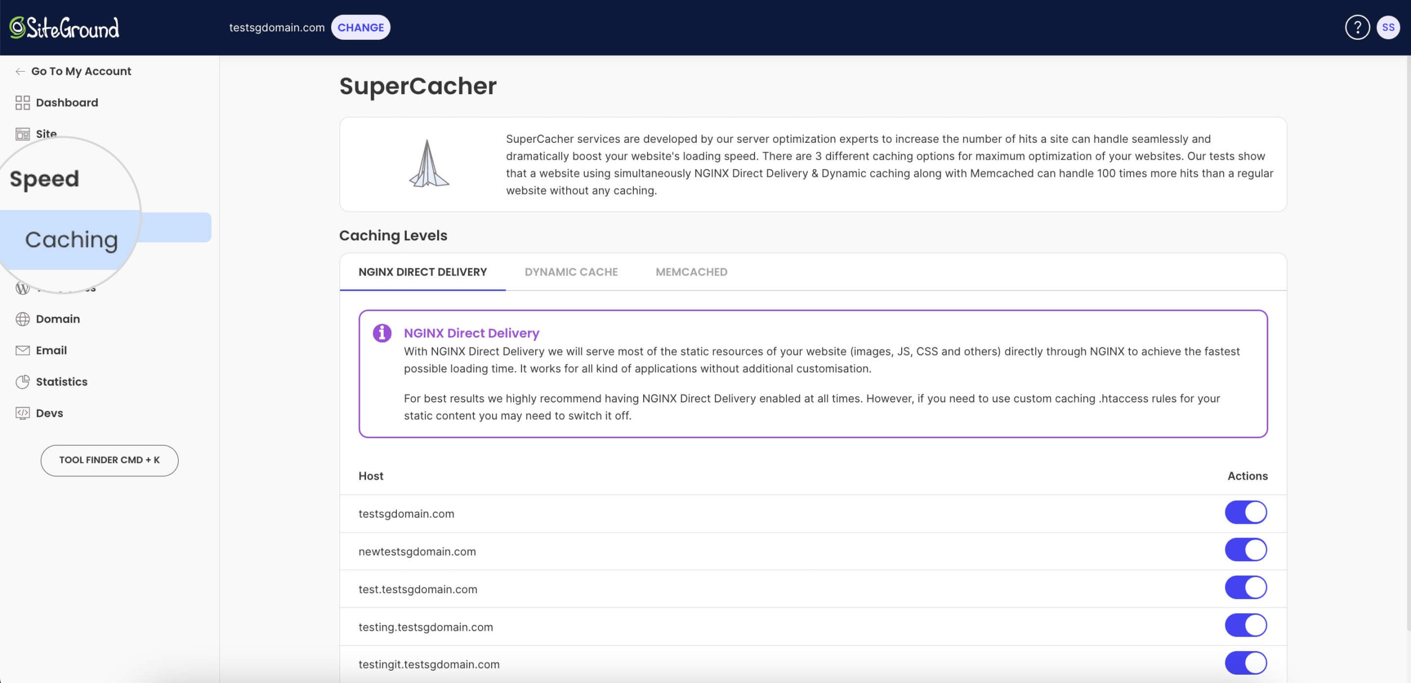Open the help question mark icon
The width and height of the screenshot is (1411, 683).
pyautogui.click(x=1357, y=28)
